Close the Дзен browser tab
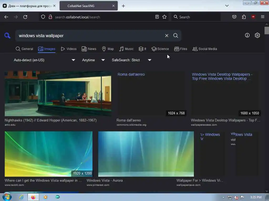Screen dimensions: 269x201 click(54, 6)
